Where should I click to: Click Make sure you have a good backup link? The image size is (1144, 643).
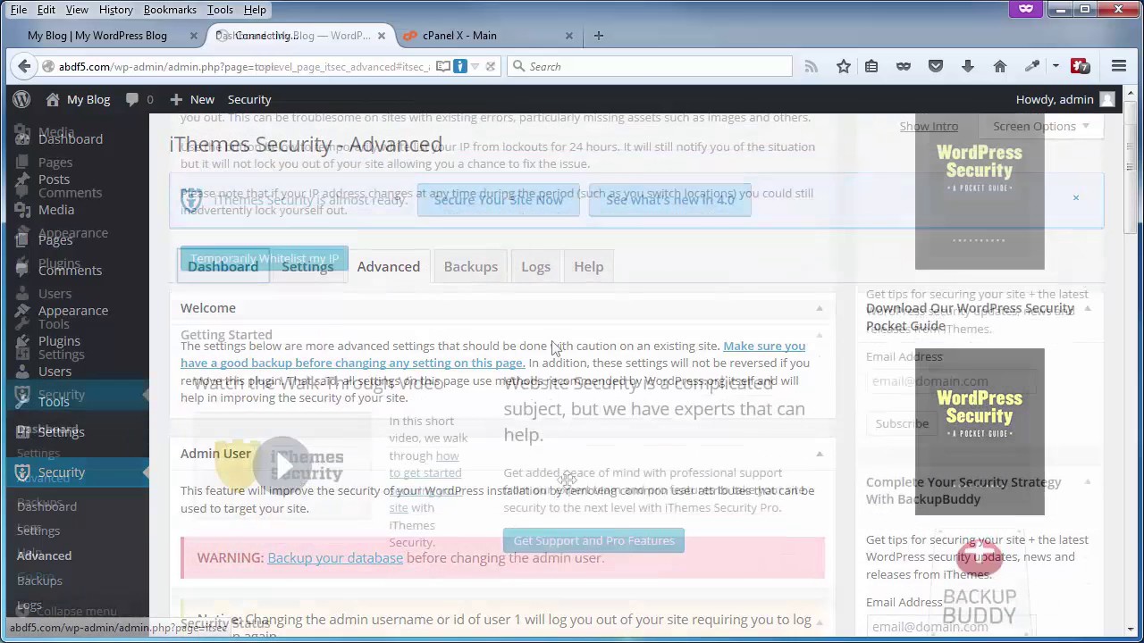point(492,355)
